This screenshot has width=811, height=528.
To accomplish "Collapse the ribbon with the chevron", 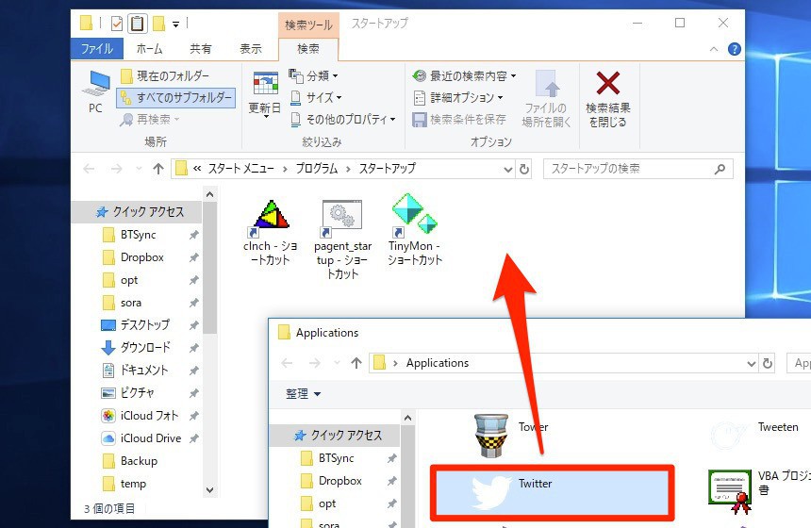I will (714, 49).
